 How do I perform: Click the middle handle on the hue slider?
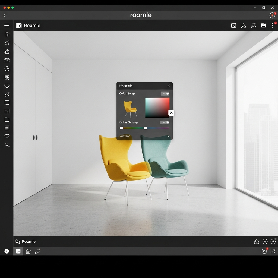(145, 128)
